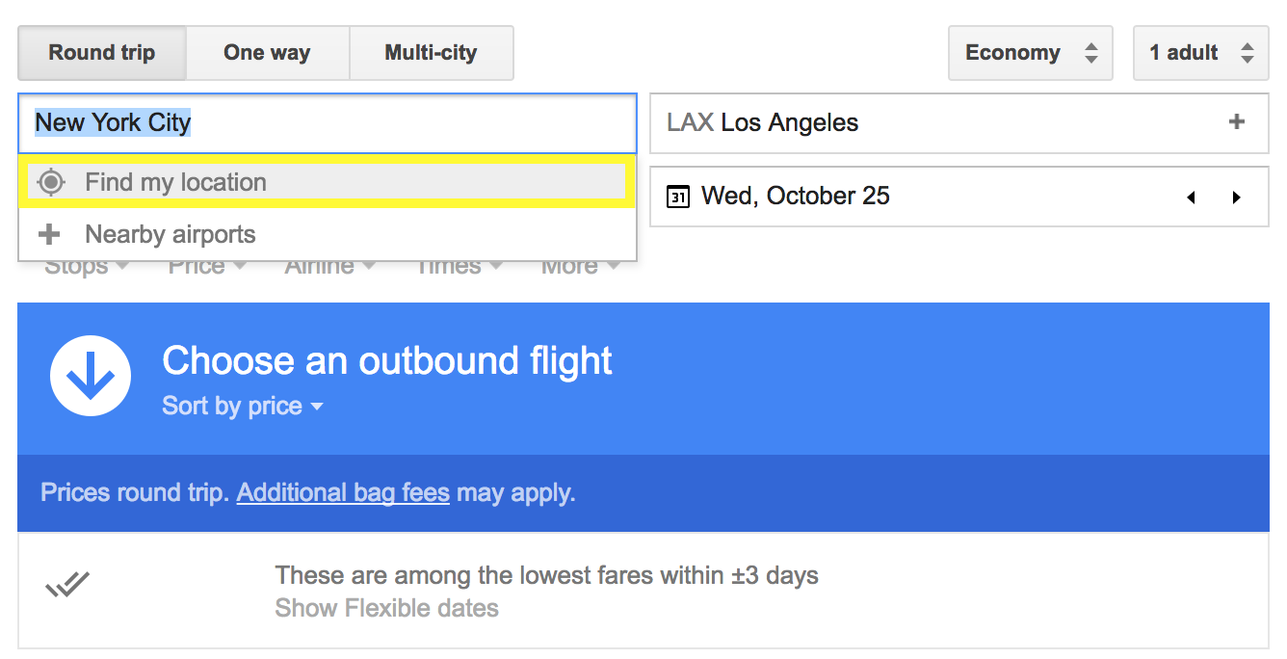Open the Additional bag fees link

pos(342,492)
